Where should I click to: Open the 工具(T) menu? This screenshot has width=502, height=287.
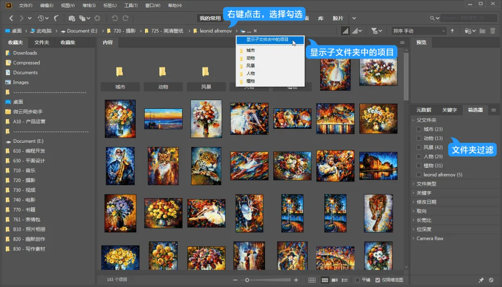coord(131,6)
